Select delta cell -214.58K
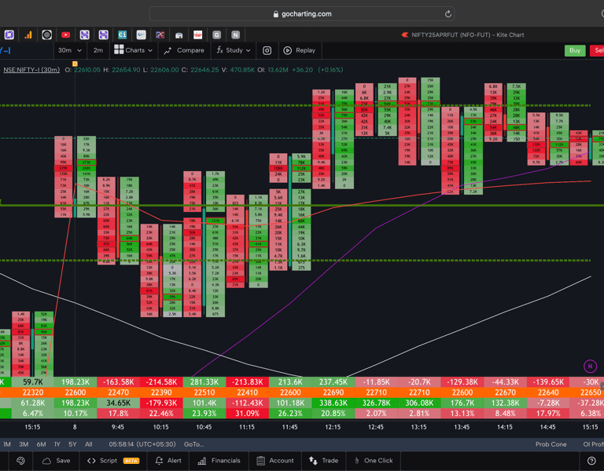This screenshot has height=471, width=604. 161,382
